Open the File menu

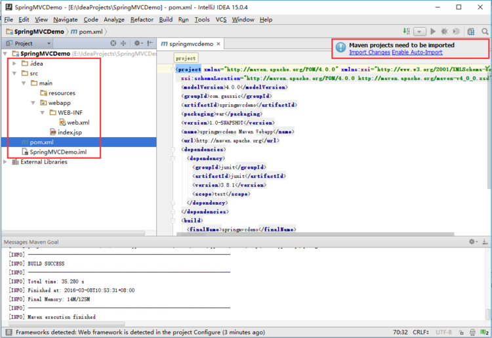(x=9, y=20)
